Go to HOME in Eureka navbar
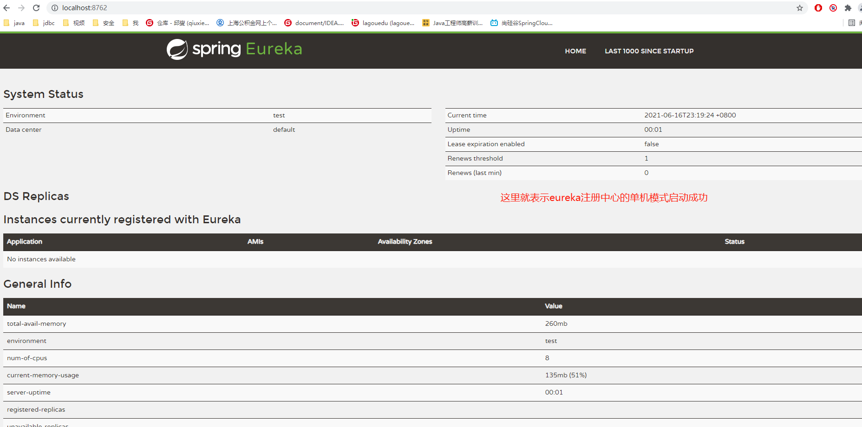 click(575, 51)
